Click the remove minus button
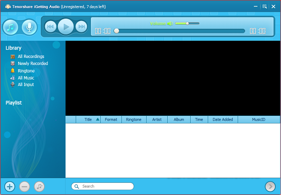The height and width of the screenshot is (195, 281). click(x=25, y=186)
